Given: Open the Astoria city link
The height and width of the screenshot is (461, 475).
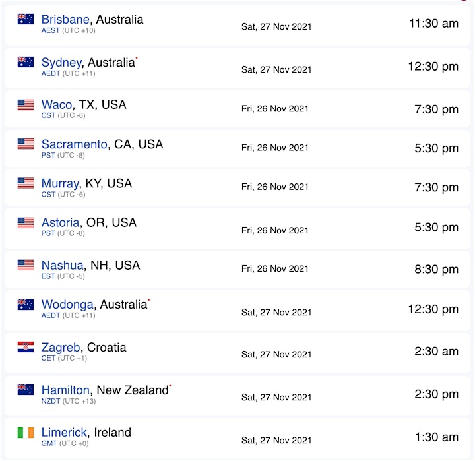Looking at the screenshot, I should [x=60, y=222].
